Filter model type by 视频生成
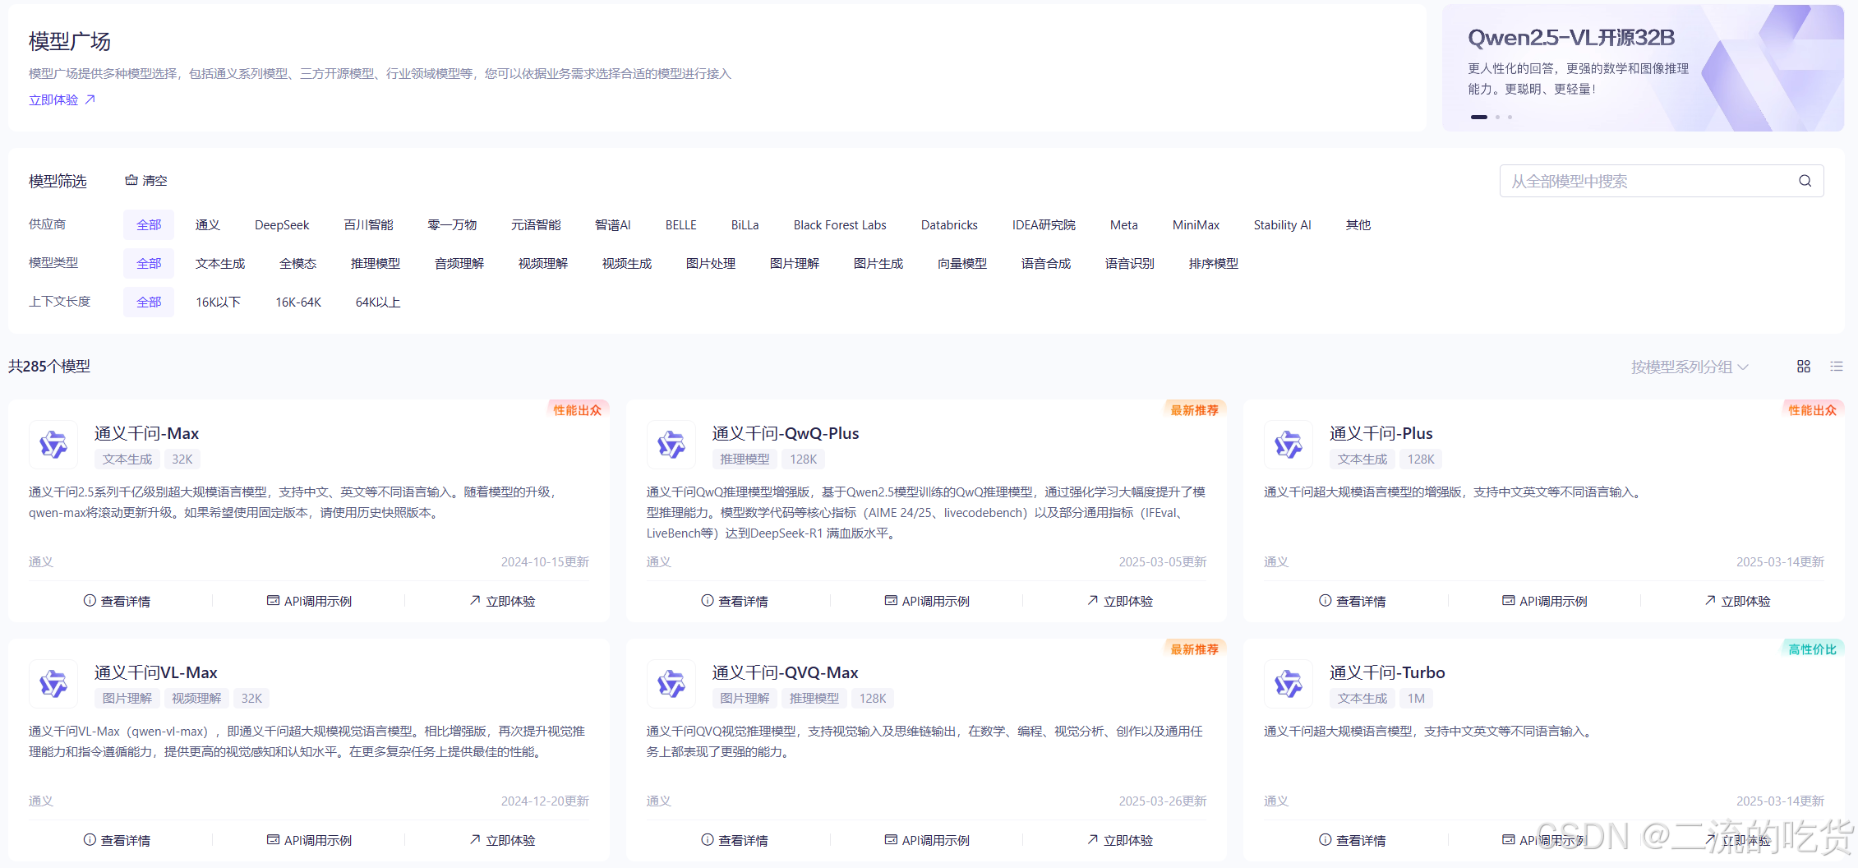 627,263
